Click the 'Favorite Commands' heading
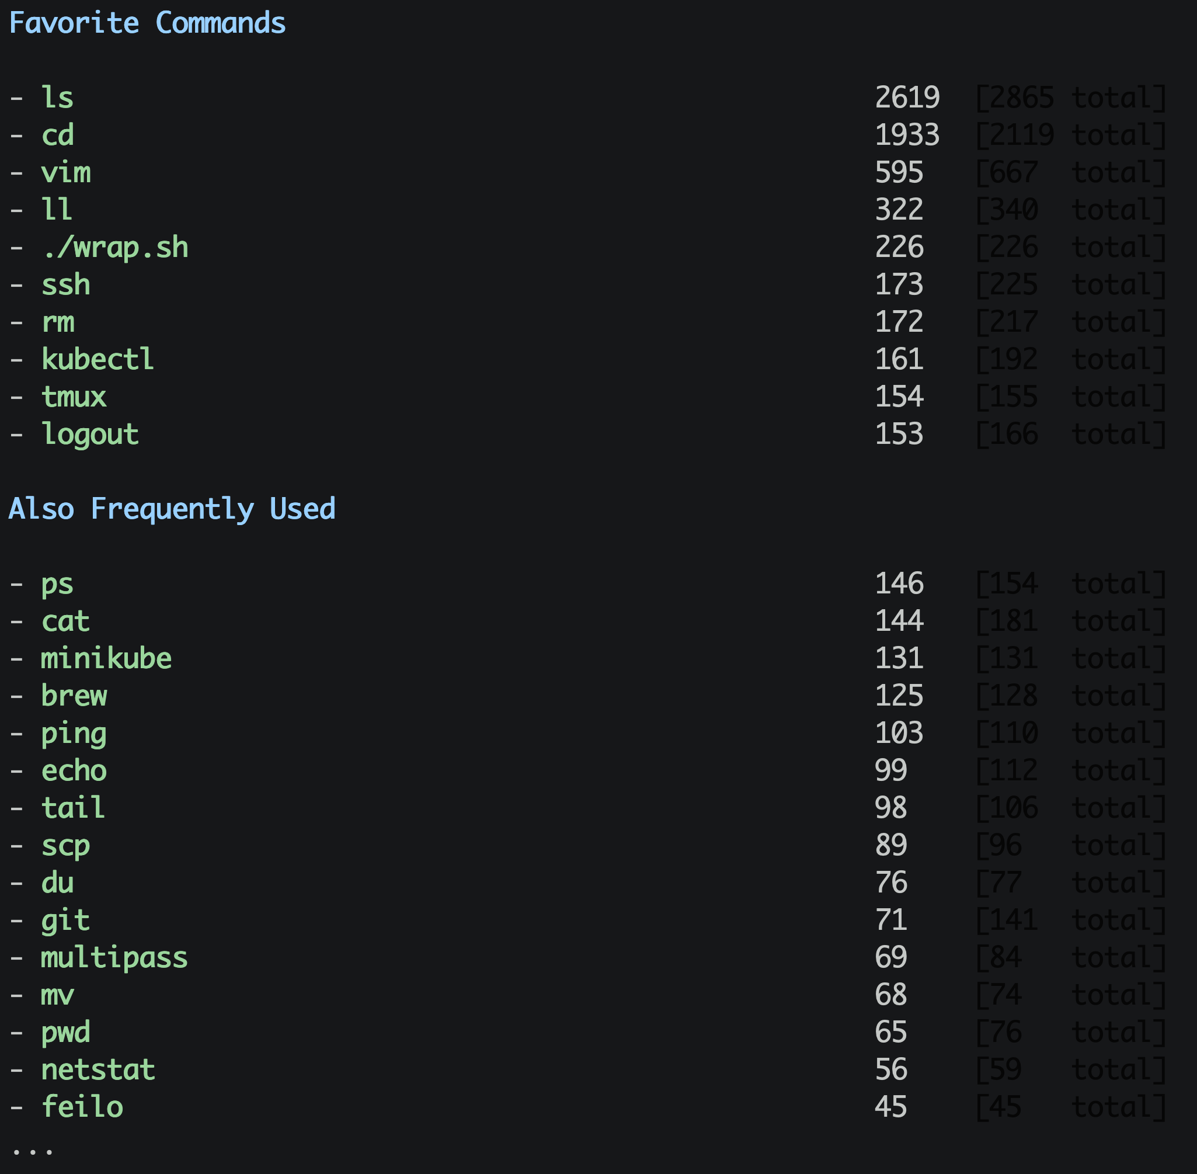Image resolution: width=1197 pixels, height=1174 pixels. 147,23
